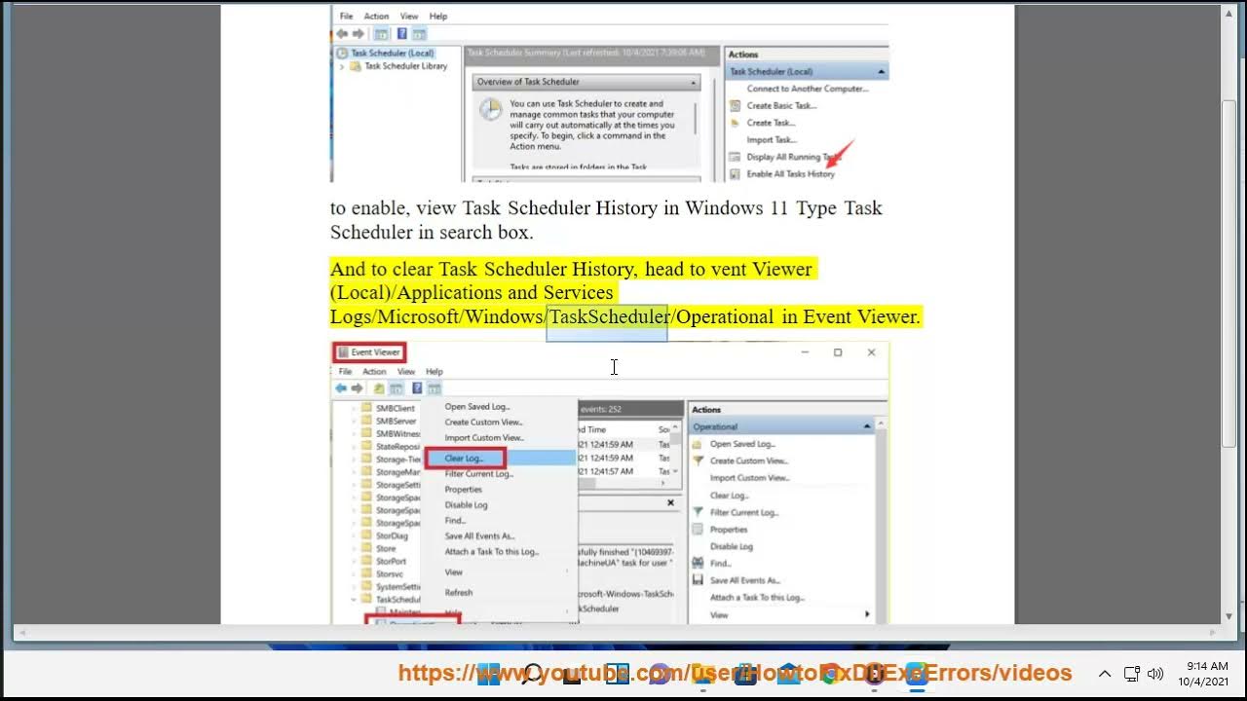Viewport: 1247px width, 701px height.
Task: Open Google Chrome from the taskbar
Action: coord(830,674)
